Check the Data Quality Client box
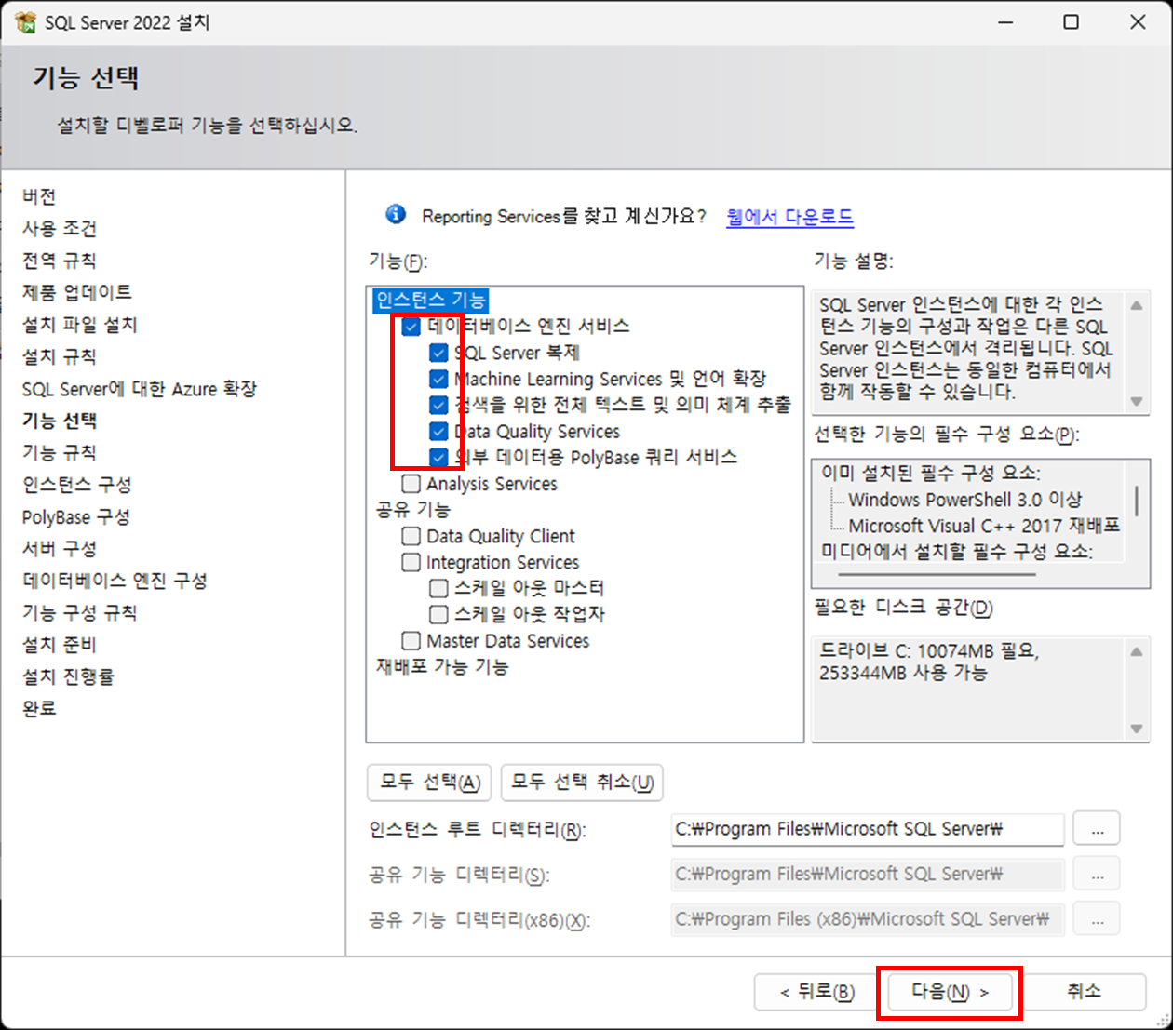Screen dimensions: 1173x1030 411,536
